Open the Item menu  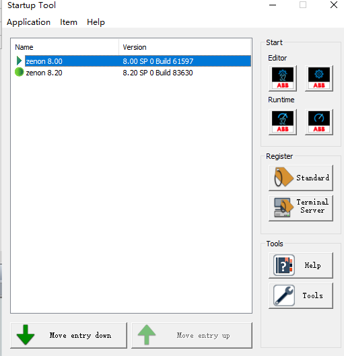point(69,22)
